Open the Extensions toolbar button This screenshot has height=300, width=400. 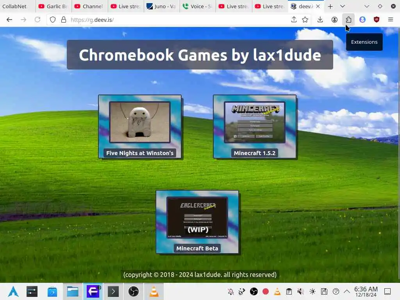(348, 20)
